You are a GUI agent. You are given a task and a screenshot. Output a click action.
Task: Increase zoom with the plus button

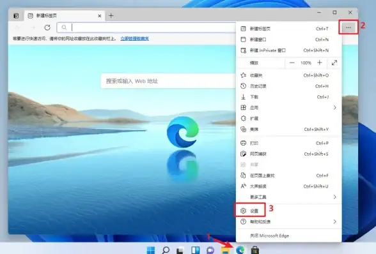320,63
